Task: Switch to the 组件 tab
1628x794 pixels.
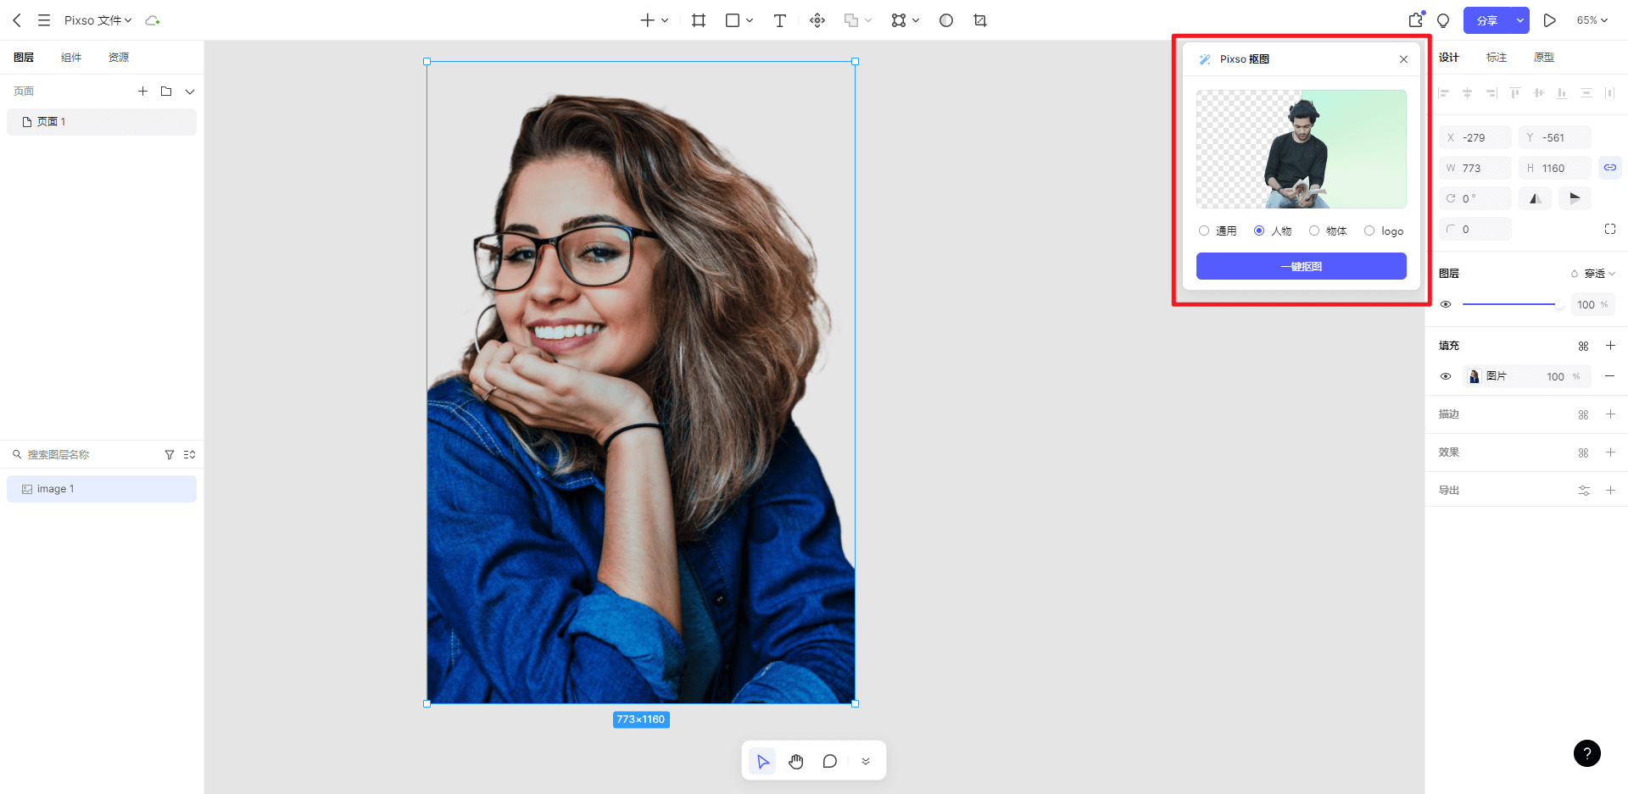Action: tap(71, 58)
